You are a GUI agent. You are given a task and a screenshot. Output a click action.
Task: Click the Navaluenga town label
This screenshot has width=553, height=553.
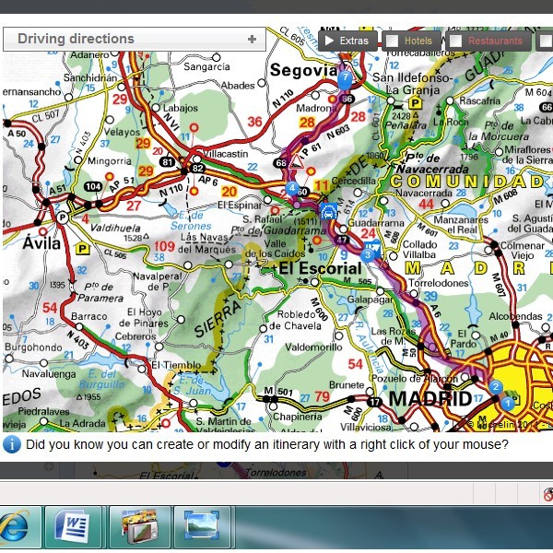49,374
